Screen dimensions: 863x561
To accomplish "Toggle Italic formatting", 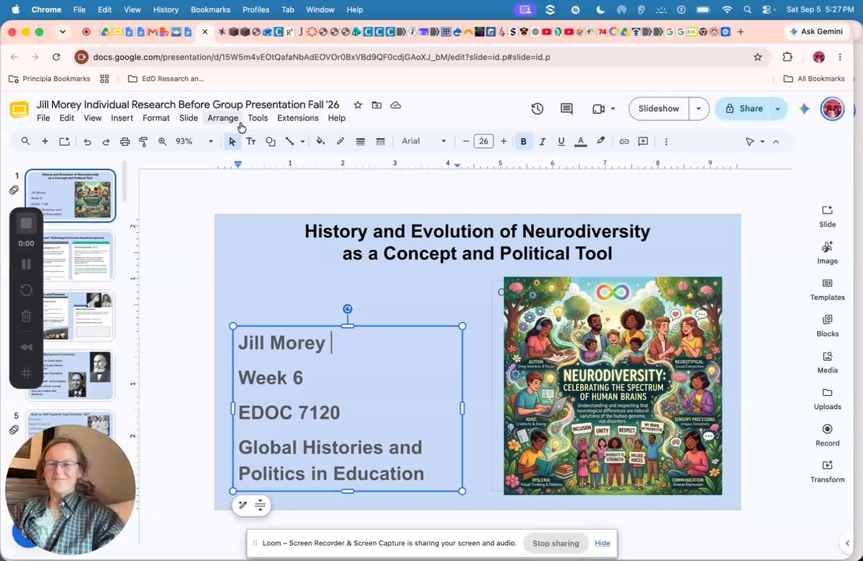I will [x=542, y=141].
